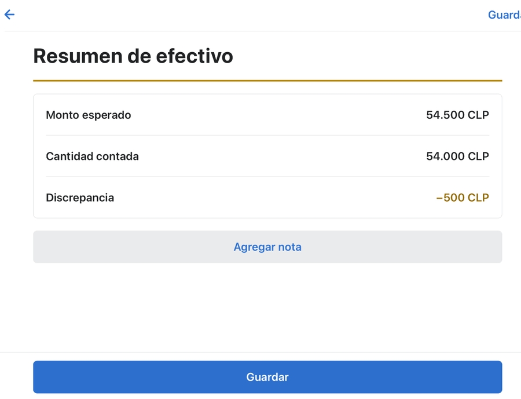Click the gold divider line under heading
The height and width of the screenshot is (399, 521).
coord(267,81)
